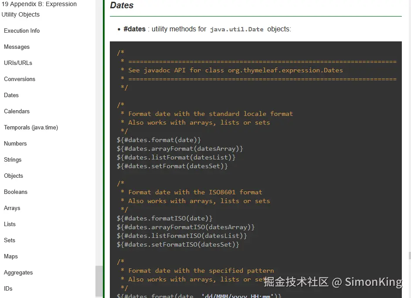
Task: Go to Aggregates section
Action: pyautogui.click(x=18, y=273)
